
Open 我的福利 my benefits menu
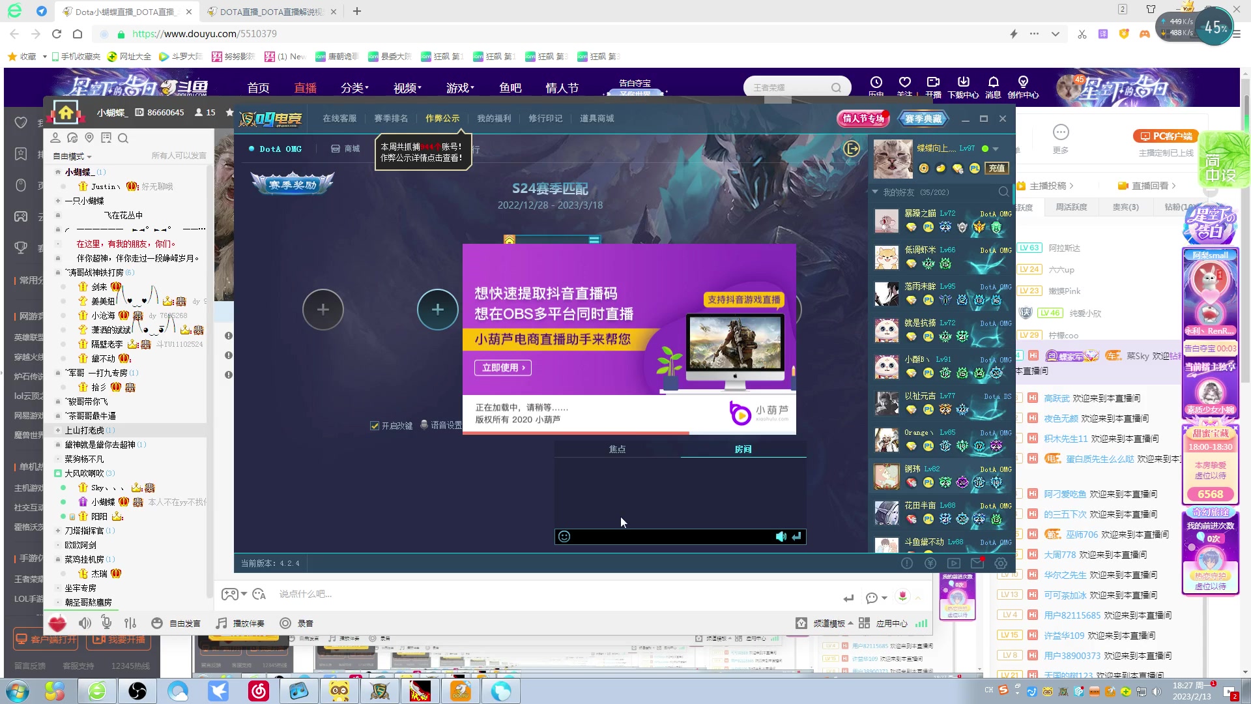point(494,119)
